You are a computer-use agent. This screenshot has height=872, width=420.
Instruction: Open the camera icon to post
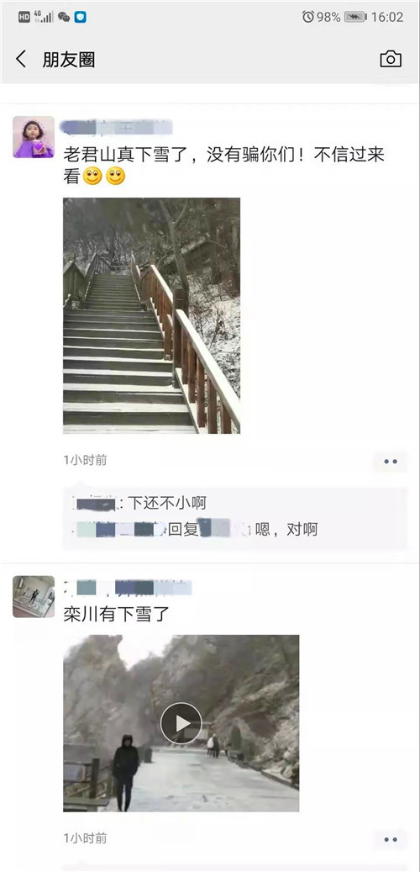click(391, 59)
